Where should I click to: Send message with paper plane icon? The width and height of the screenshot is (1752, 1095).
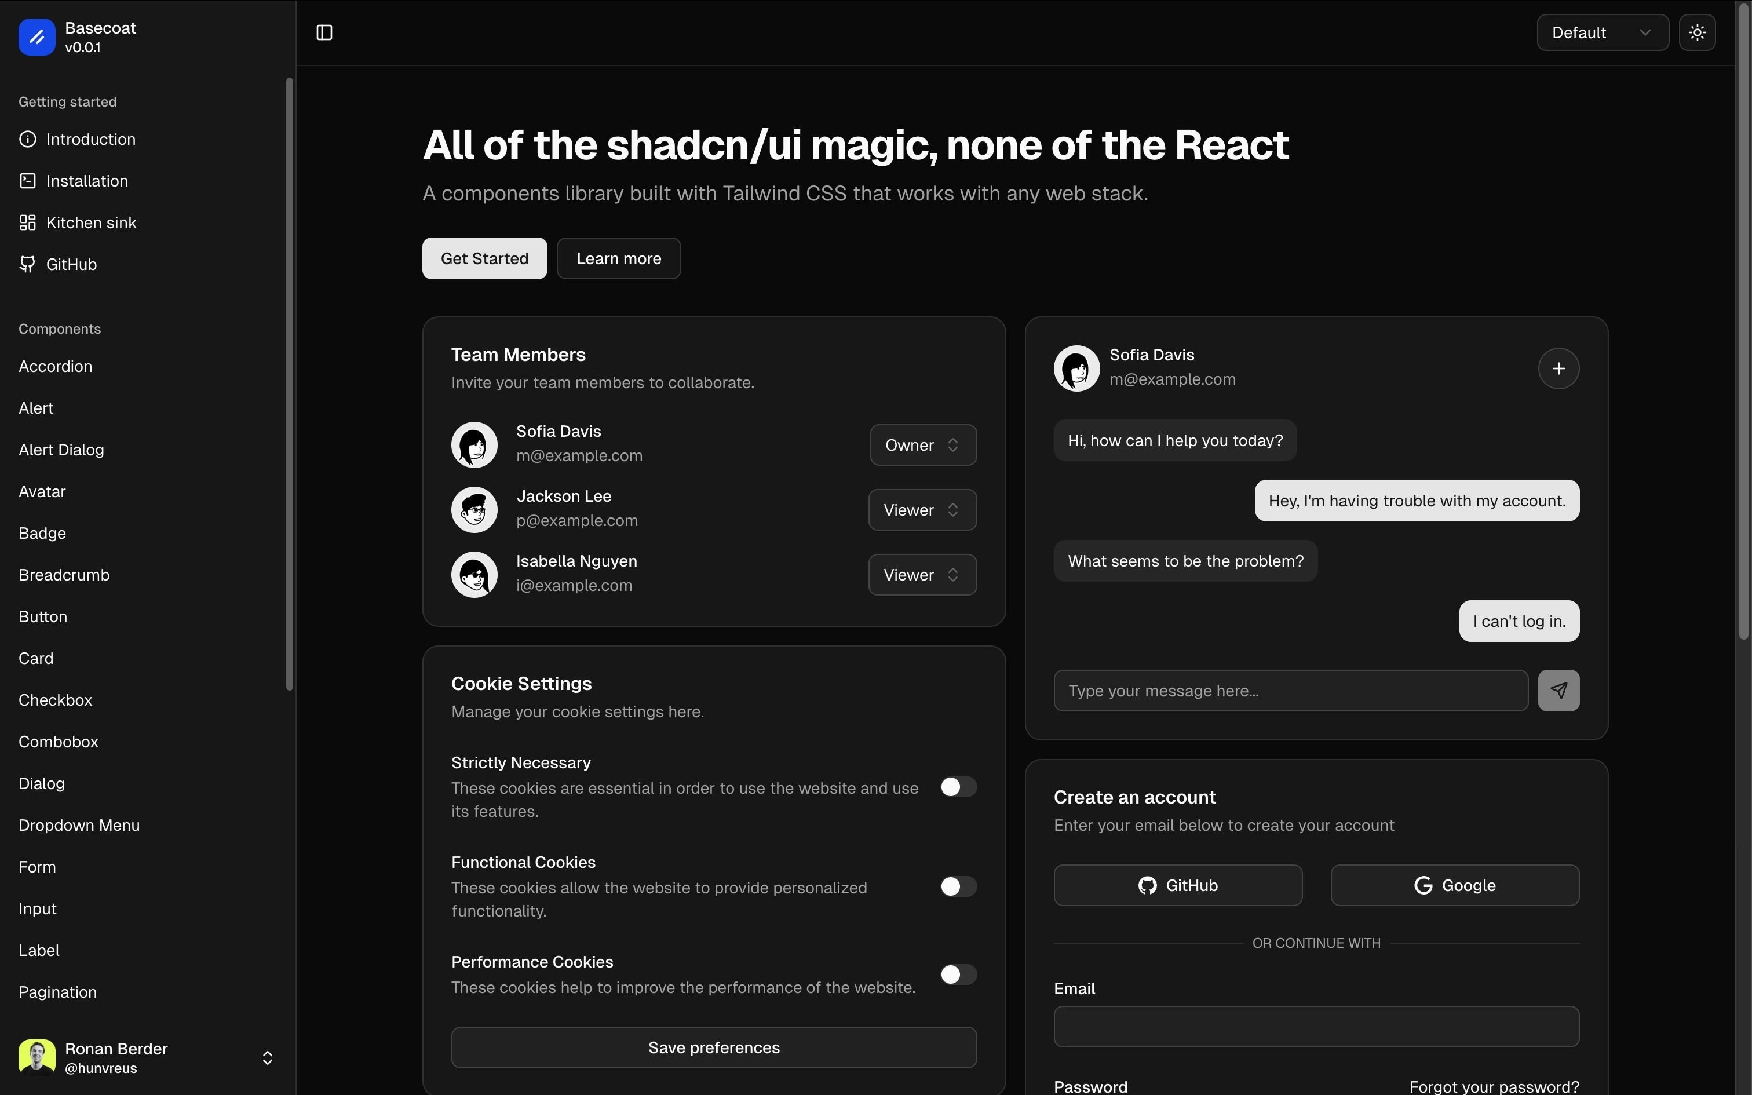click(x=1558, y=690)
